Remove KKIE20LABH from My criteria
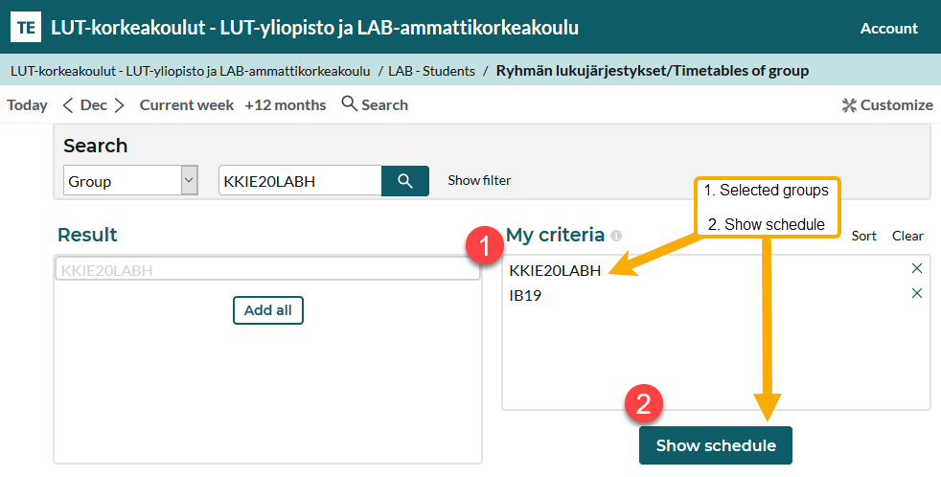Screen dimensions: 941x477 (916, 268)
